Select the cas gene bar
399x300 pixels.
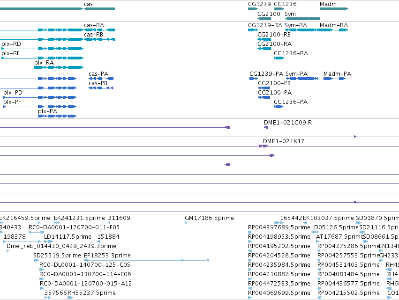tap(99, 9)
